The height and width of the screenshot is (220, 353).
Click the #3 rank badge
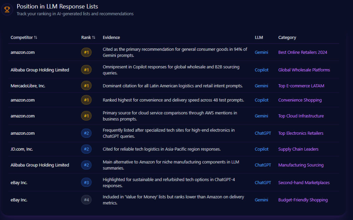[86, 182]
